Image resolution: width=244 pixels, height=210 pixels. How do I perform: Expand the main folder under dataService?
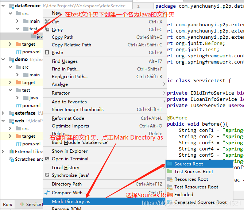[18, 21]
